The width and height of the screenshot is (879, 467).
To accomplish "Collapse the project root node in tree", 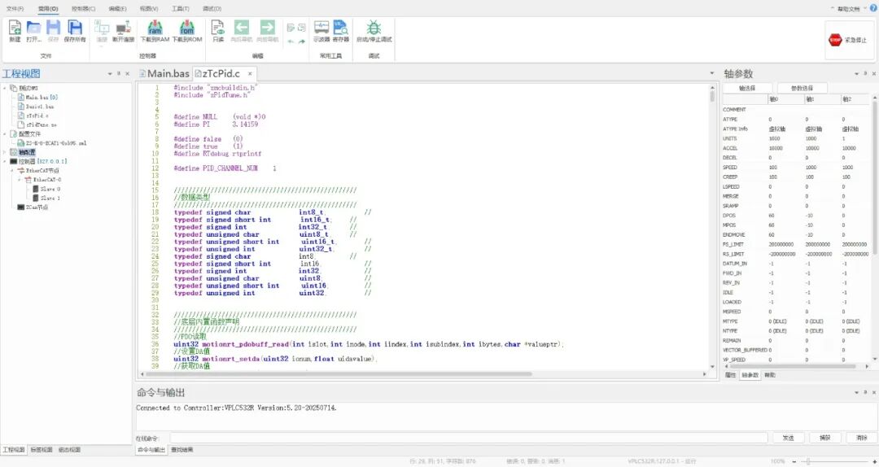I will click(5, 88).
